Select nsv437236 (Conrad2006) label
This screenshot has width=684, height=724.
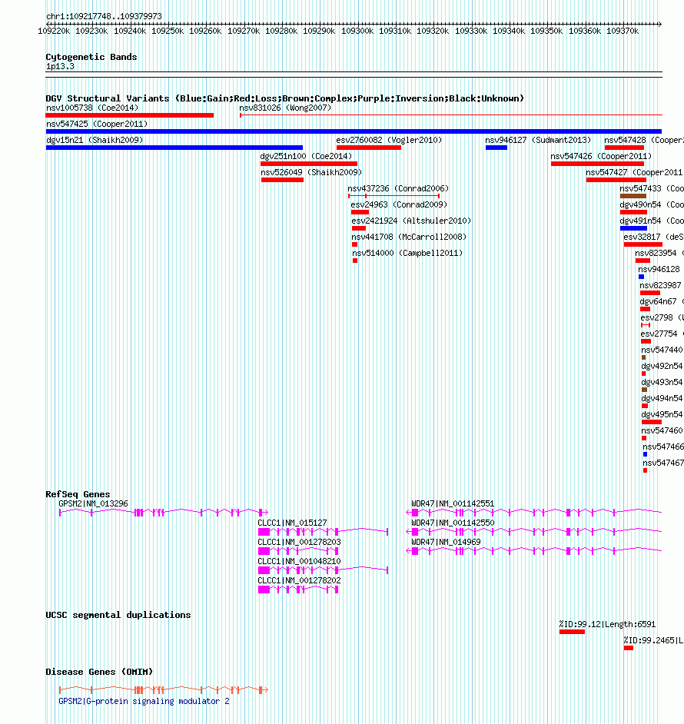click(398, 188)
